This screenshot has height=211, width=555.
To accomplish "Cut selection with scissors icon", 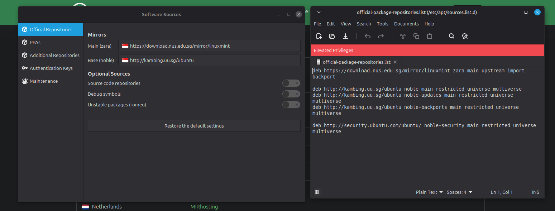I will coord(403,36).
